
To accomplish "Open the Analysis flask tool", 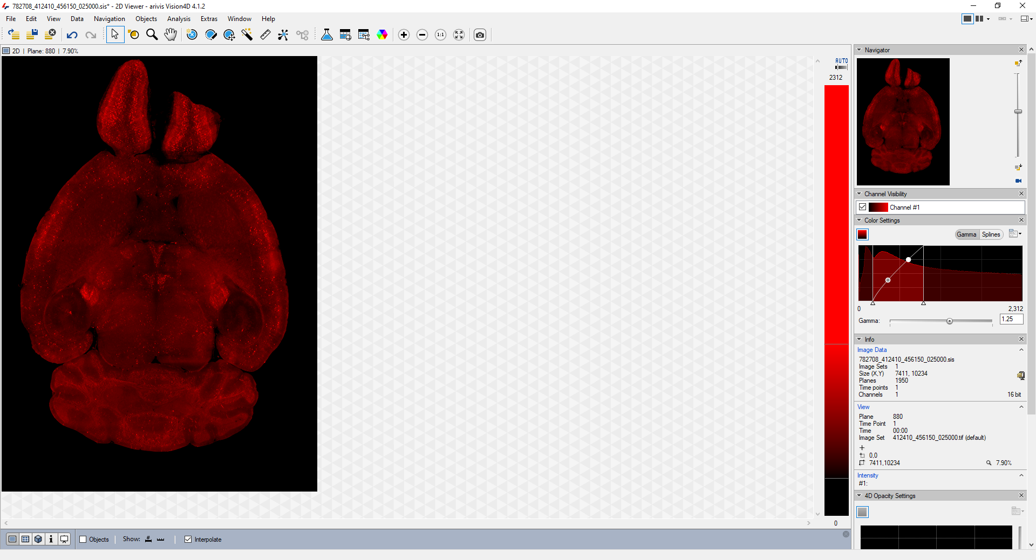I will 326,34.
